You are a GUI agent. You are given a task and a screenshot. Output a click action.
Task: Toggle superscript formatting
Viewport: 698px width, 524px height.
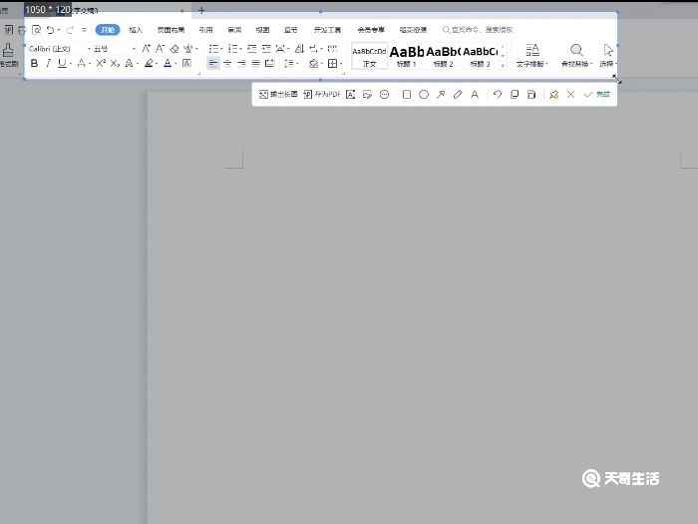coord(101,63)
